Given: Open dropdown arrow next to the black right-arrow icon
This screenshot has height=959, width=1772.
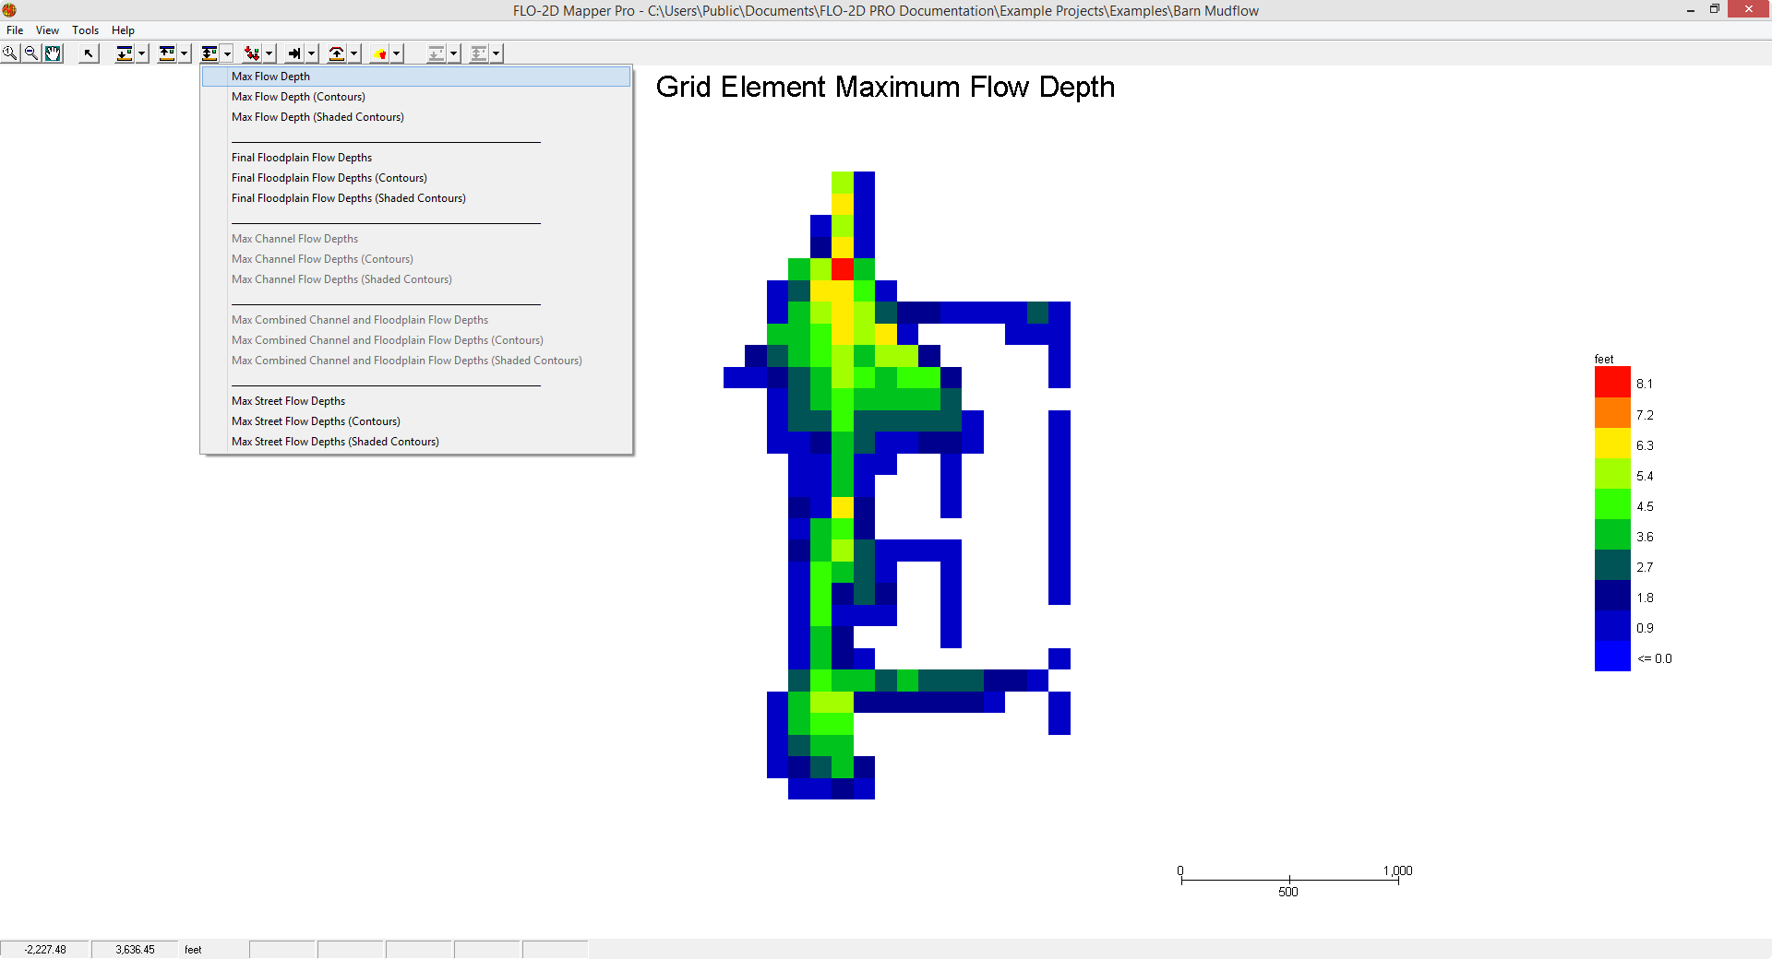Looking at the screenshot, I should 312,53.
